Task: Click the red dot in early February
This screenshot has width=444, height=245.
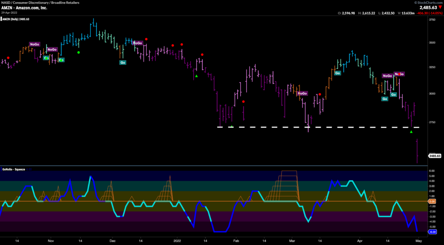Action: (243, 101)
